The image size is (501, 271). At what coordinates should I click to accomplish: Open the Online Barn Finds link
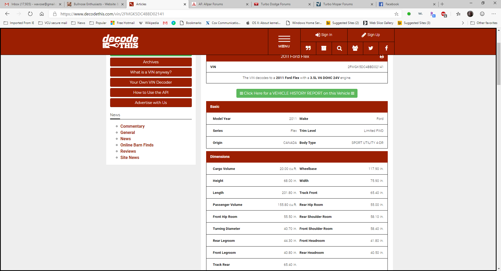[x=137, y=145]
